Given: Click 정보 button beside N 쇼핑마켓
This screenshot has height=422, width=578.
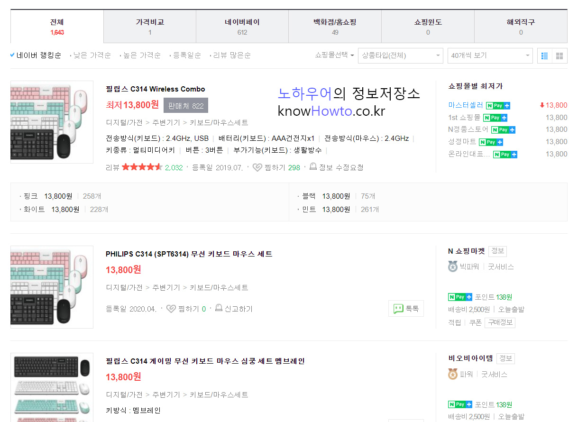Looking at the screenshot, I should [x=498, y=251].
